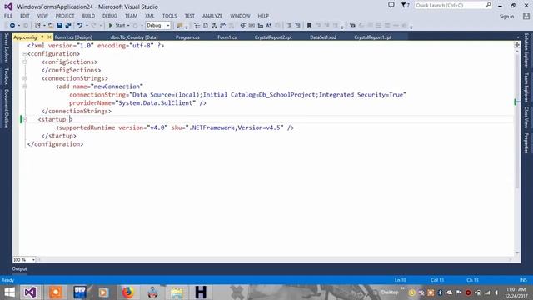This screenshot has width=533, height=300.
Task: Save App.config with the floppy disk icon
Action: coord(59,26)
